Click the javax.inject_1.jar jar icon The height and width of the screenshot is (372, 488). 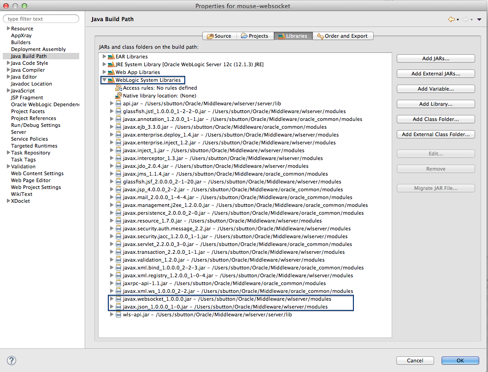[x=118, y=151]
